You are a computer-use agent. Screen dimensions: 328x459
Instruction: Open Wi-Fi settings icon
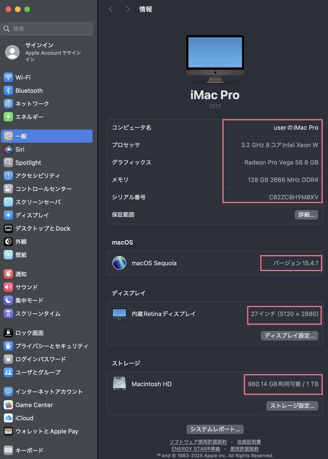coord(8,77)
